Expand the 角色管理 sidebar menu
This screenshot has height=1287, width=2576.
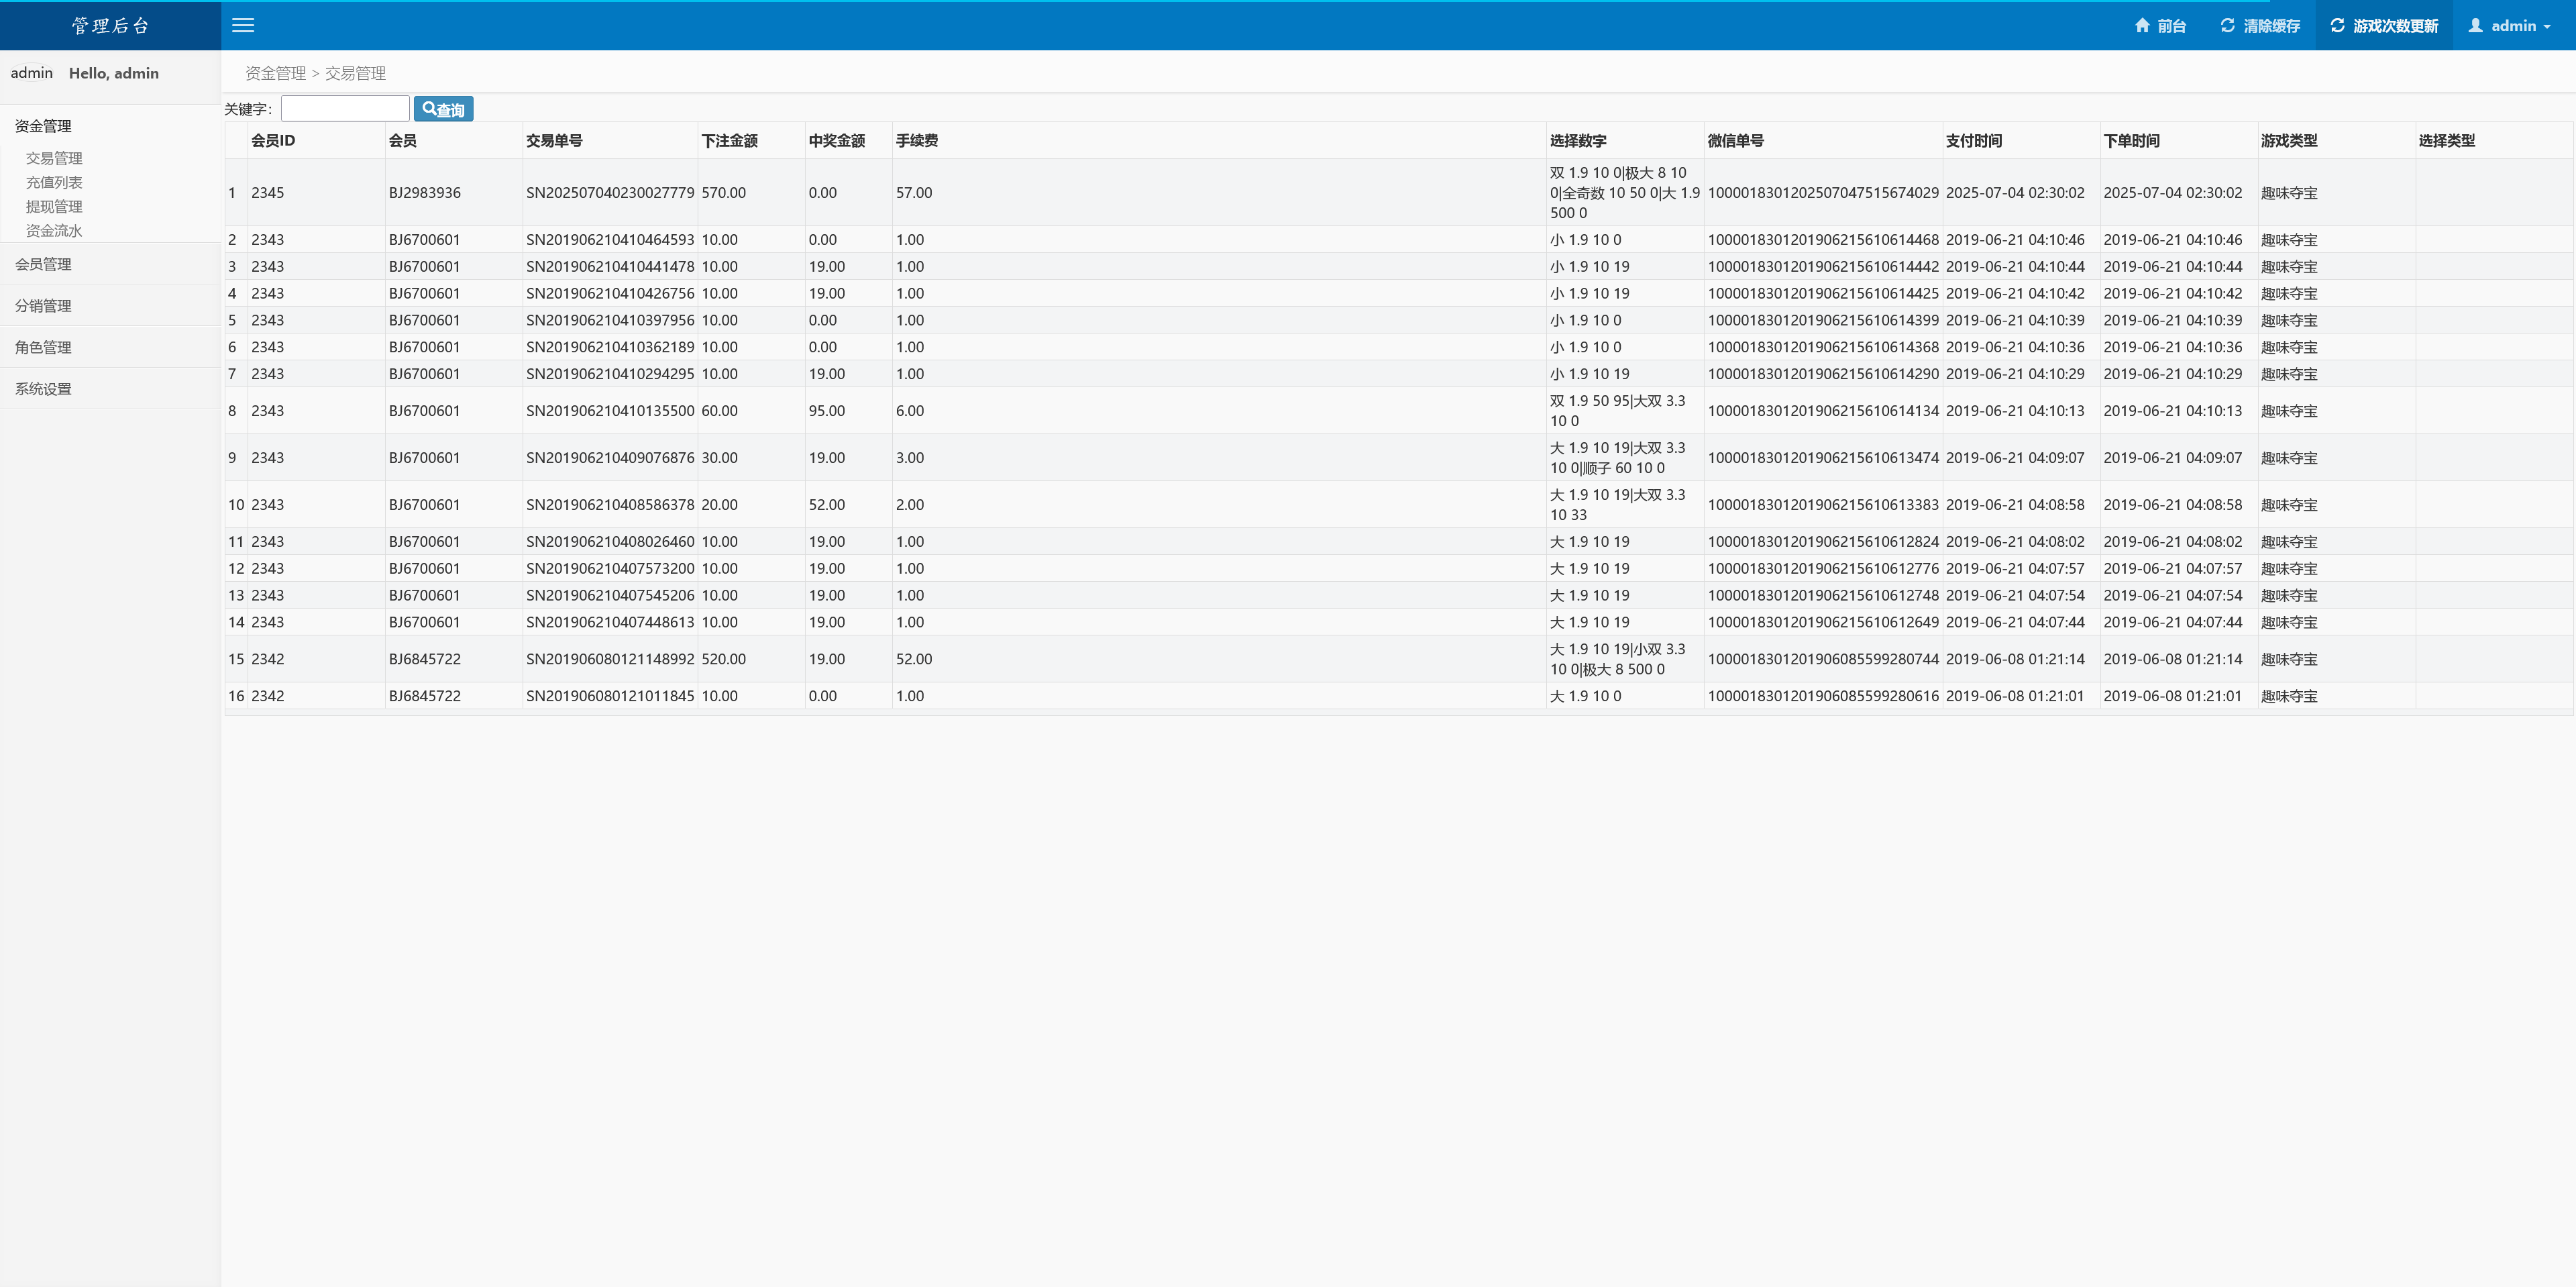coord(43,347)
